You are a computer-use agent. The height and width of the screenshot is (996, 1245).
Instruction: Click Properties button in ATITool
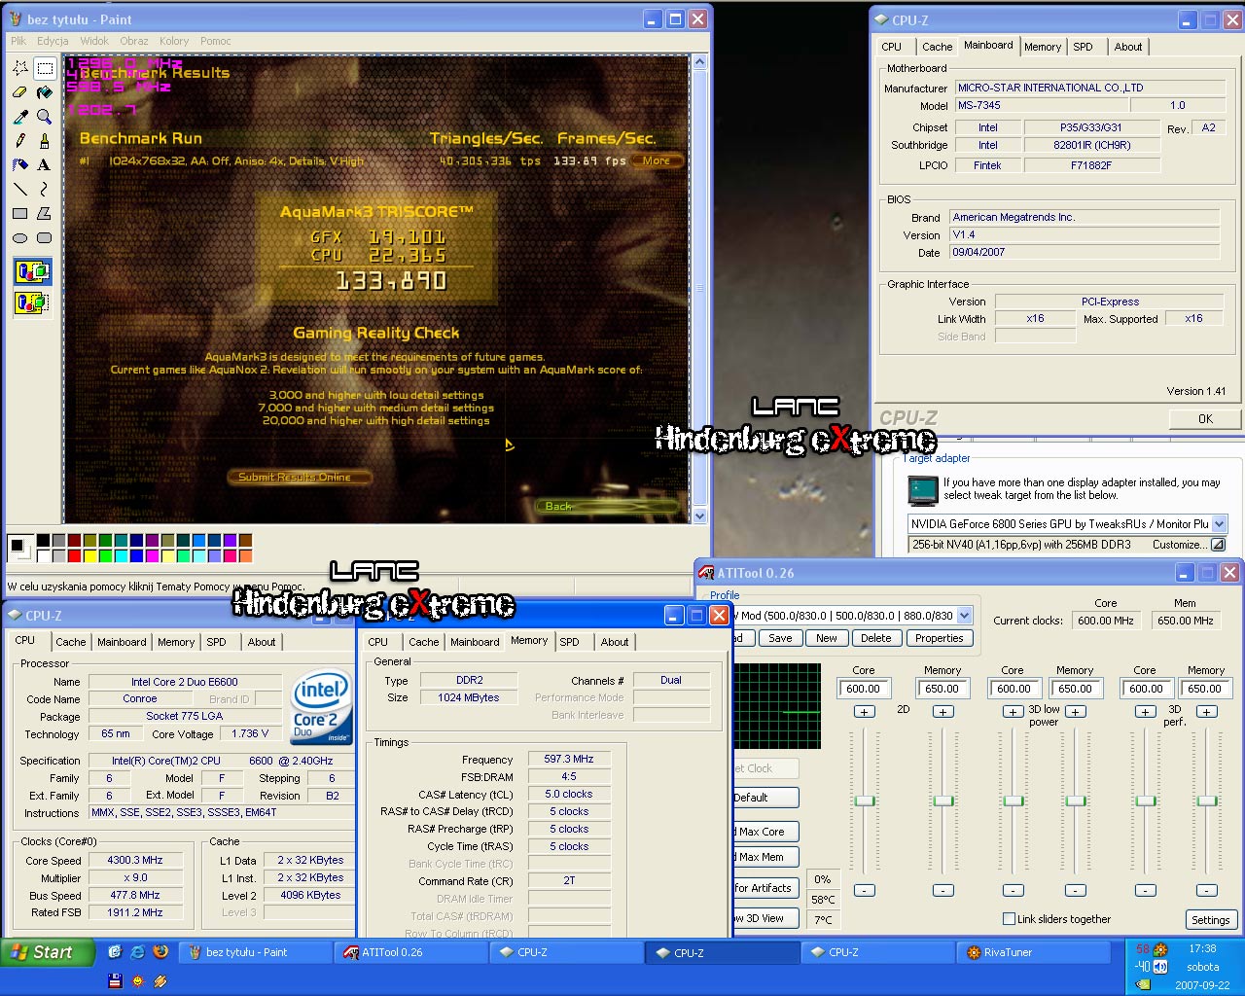pyautogui.click(x=940, y=638)
